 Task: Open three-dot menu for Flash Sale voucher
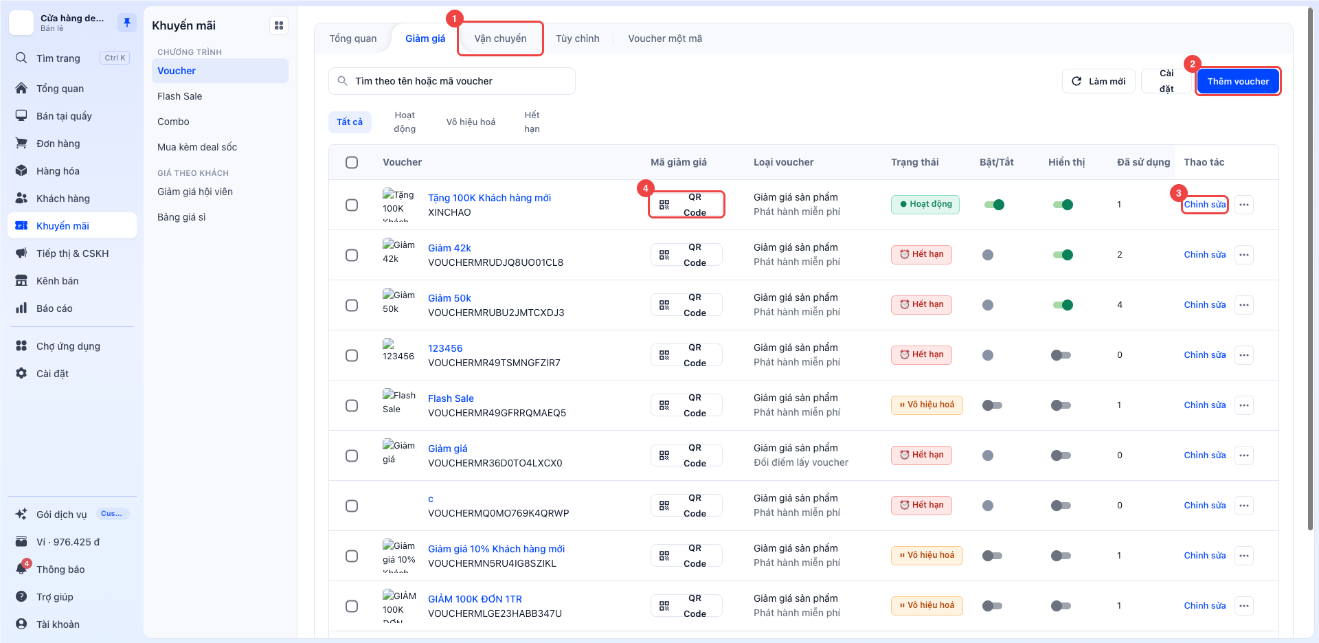point(1244,405)
